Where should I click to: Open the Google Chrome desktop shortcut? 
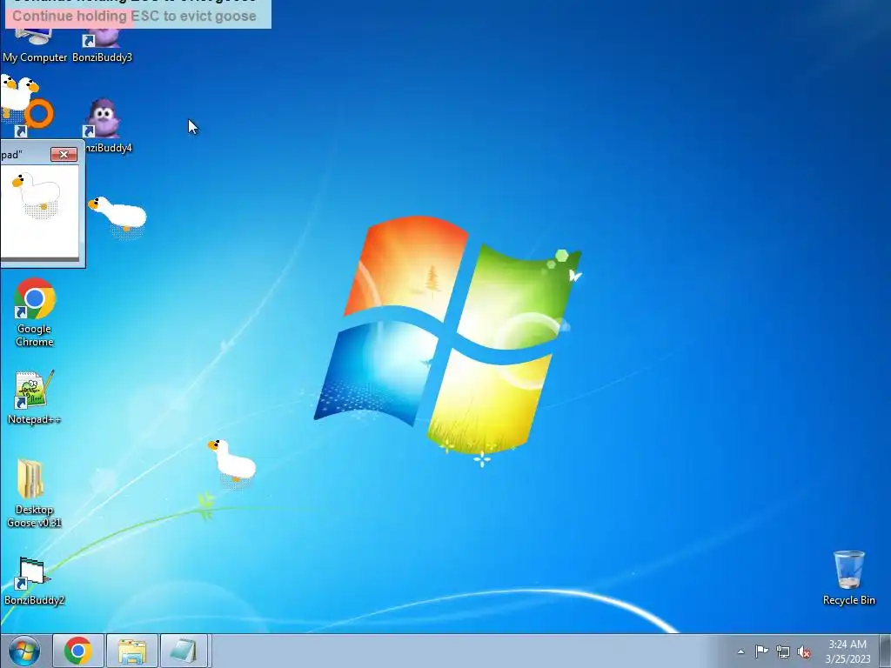click(x=34, y=312)
